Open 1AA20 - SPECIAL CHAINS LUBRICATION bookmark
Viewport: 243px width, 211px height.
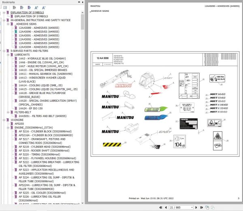(x=48, y=102)
